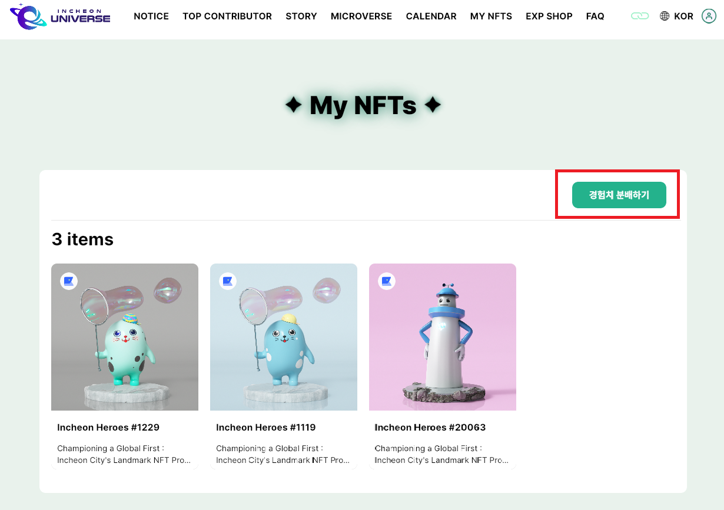The image size is (724, 510).
Task: Open the FAQ page
Action: click(595, 16)
